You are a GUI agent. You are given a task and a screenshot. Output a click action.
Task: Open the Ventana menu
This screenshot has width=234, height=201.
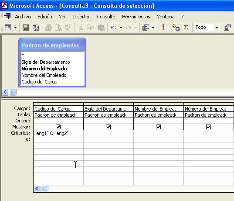click(x=166, y=17)
